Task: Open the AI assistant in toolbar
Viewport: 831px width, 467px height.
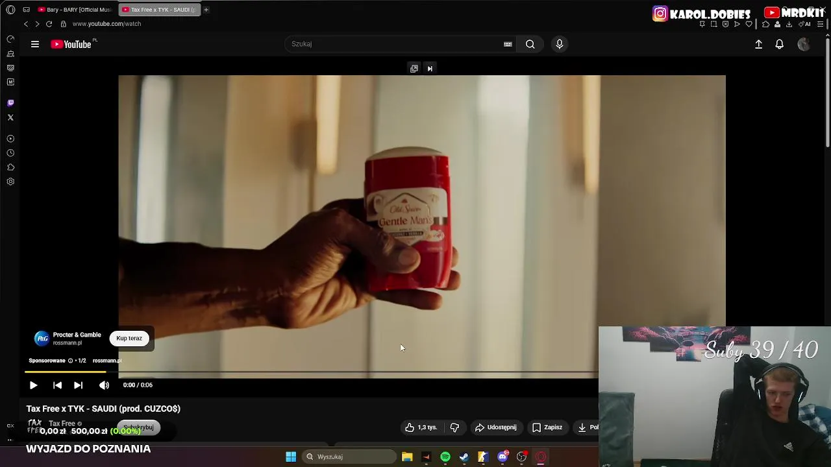Action: [805, 24]
